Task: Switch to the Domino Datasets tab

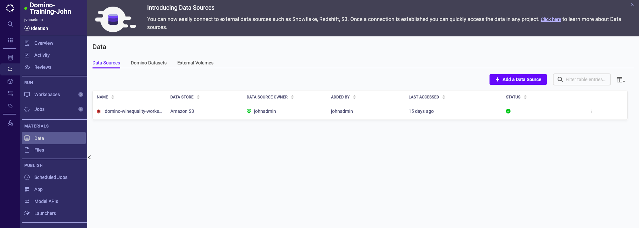Action: point(148,63)
